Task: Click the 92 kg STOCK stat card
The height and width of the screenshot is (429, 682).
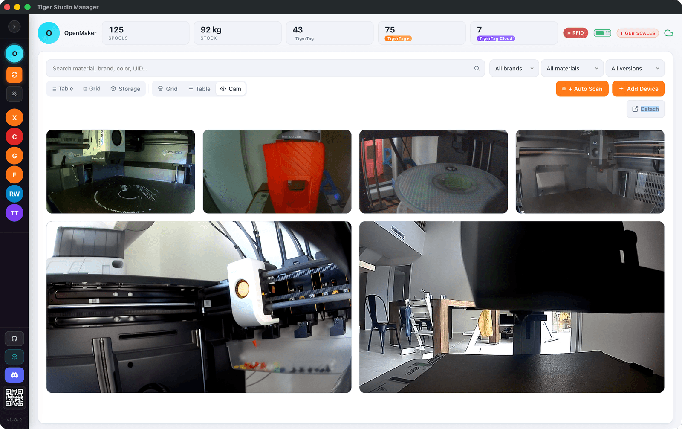Action: (x=238, y=33)
